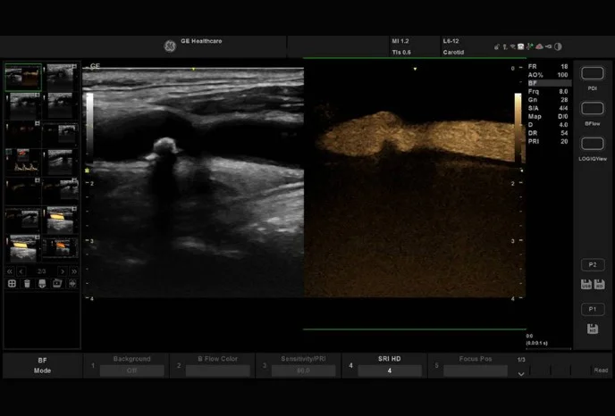Viewport: 615px width, 416px height.
Task: Select the BF Mode tab
Action: pos(42,364)
